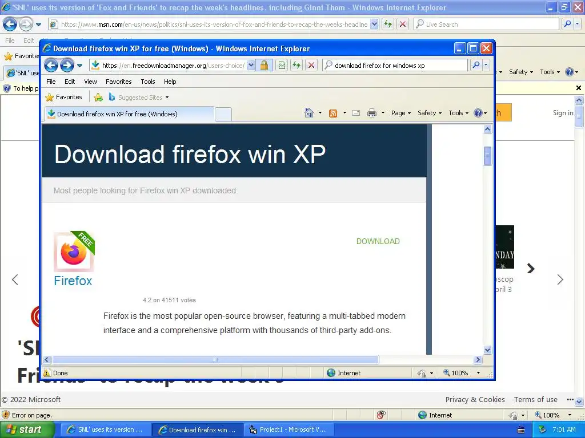Click Read Mail icon in command bar

(356, 113)
